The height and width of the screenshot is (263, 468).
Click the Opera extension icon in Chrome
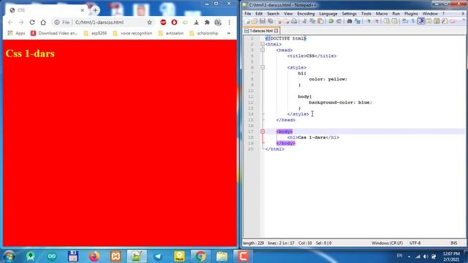pos(174,23)
